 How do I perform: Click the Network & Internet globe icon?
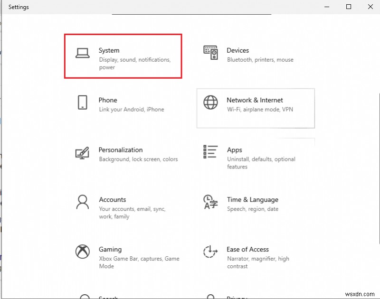pos(210,103)
